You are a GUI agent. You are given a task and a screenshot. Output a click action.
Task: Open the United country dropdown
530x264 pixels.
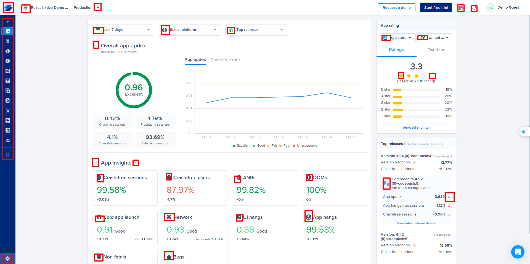coord(435,38)
